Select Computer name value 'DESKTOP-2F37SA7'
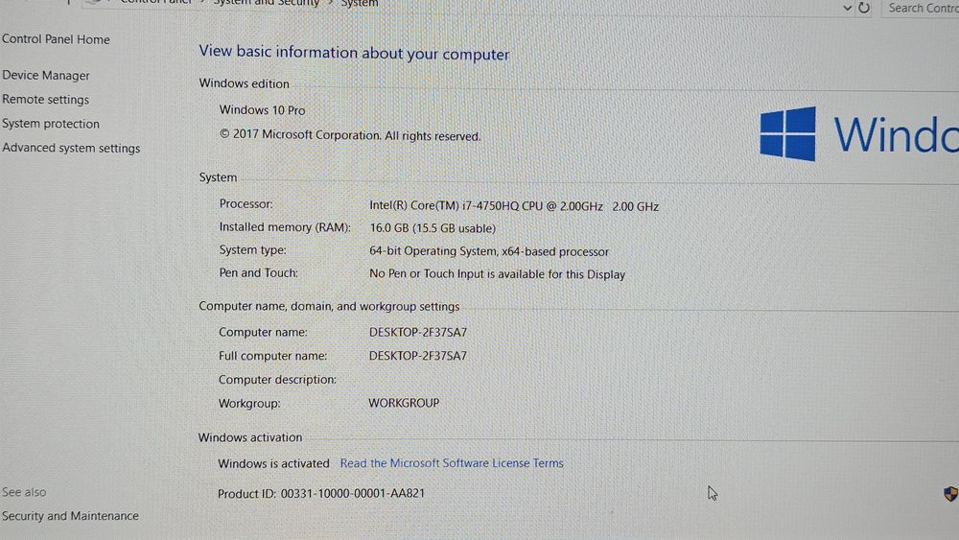The image size is (959, 540). click(x=418, y=332)
